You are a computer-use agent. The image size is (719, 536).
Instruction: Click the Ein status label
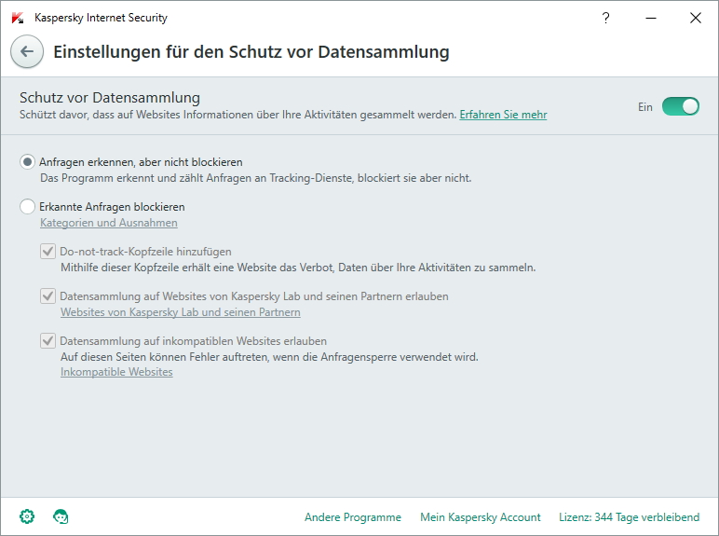(644, 107)
